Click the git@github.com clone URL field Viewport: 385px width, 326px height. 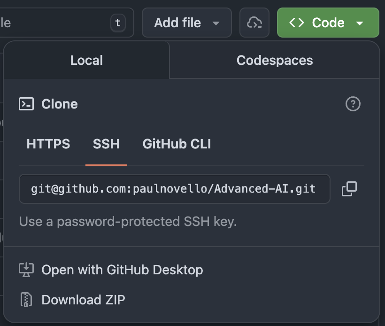[x=174, y=189]
